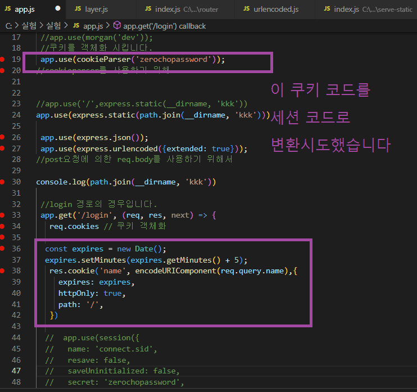Viewport: 417px width, 392px height.
Task: Click the JS icon on router index.js tab
Action: [x=147, y=10]
